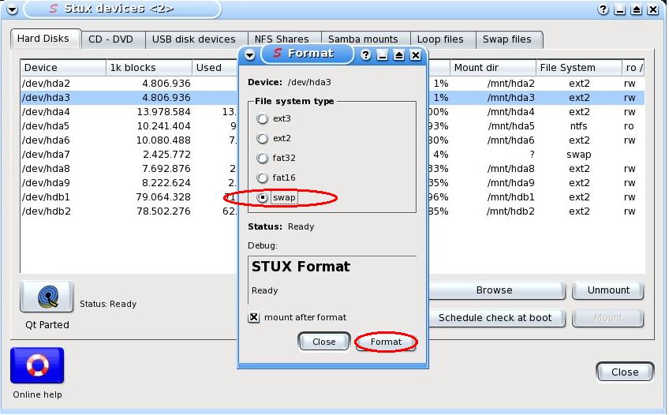The width and height of the screenshot is (669, 415).
Task: Select /dev/hda3 row
Action: coord(332,98)
